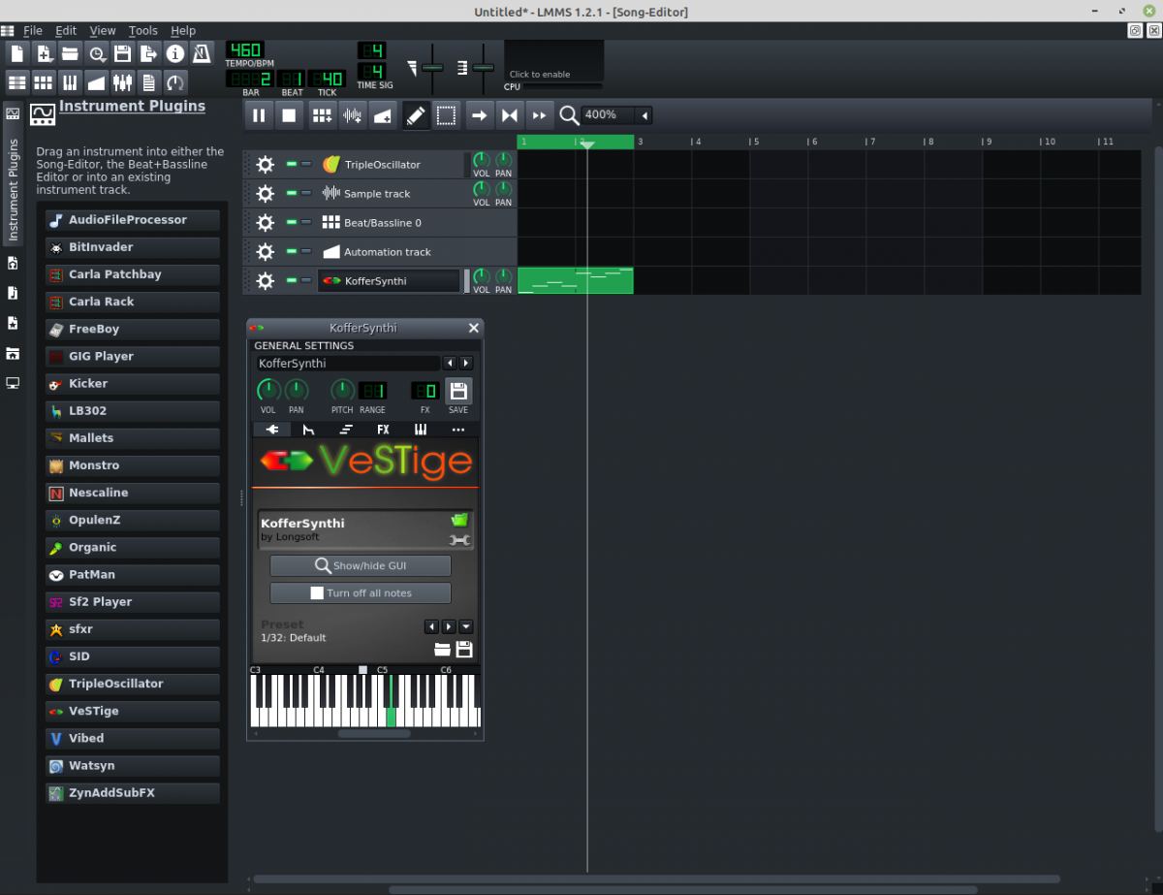
Task: Open My Presets in the side bar
Action: [x=13, y=323]
